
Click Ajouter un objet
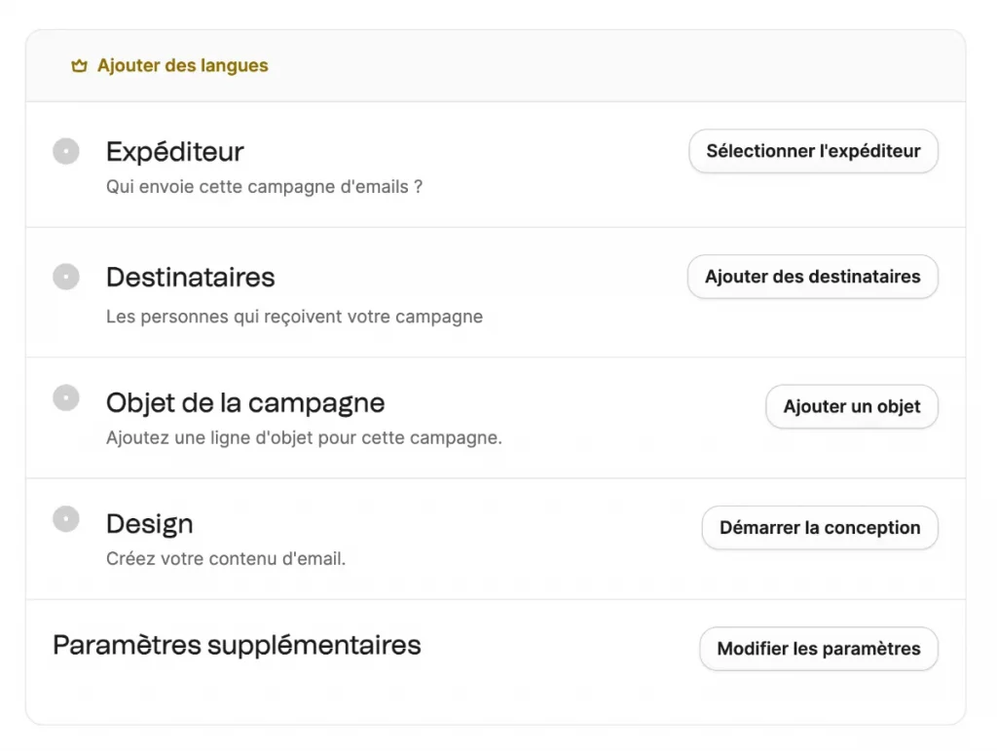(851, 406)
